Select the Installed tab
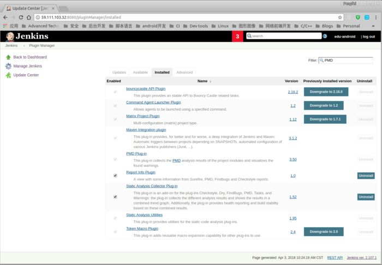 coord(162,73)
